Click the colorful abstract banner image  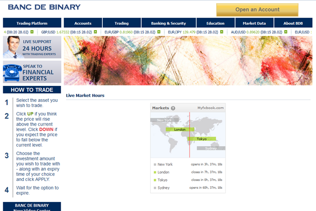coord(188,61)
